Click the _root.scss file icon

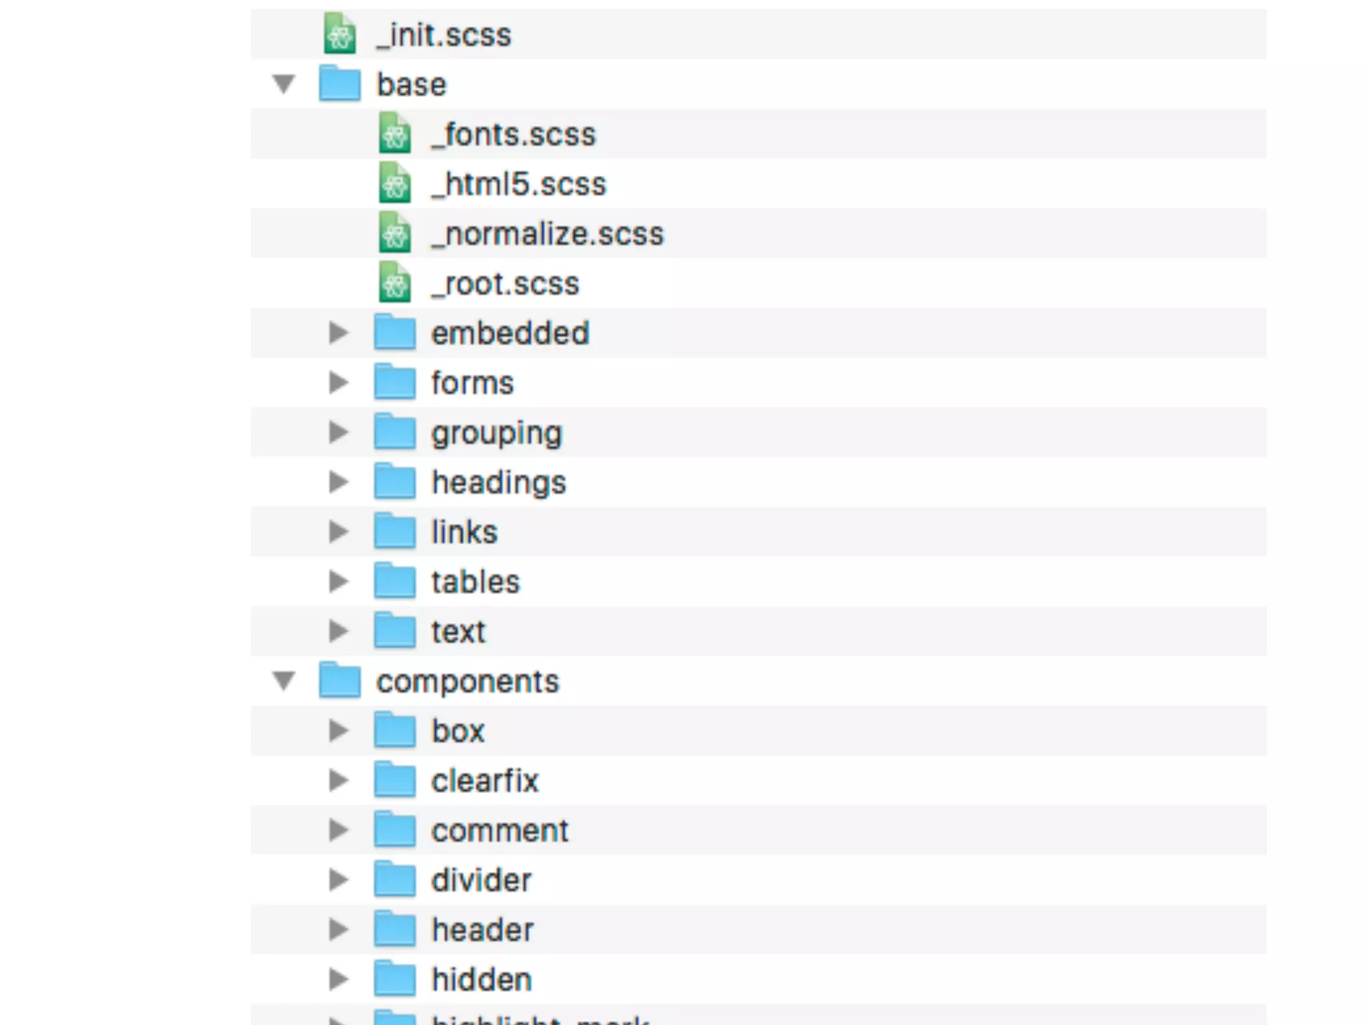click(394, 283)
